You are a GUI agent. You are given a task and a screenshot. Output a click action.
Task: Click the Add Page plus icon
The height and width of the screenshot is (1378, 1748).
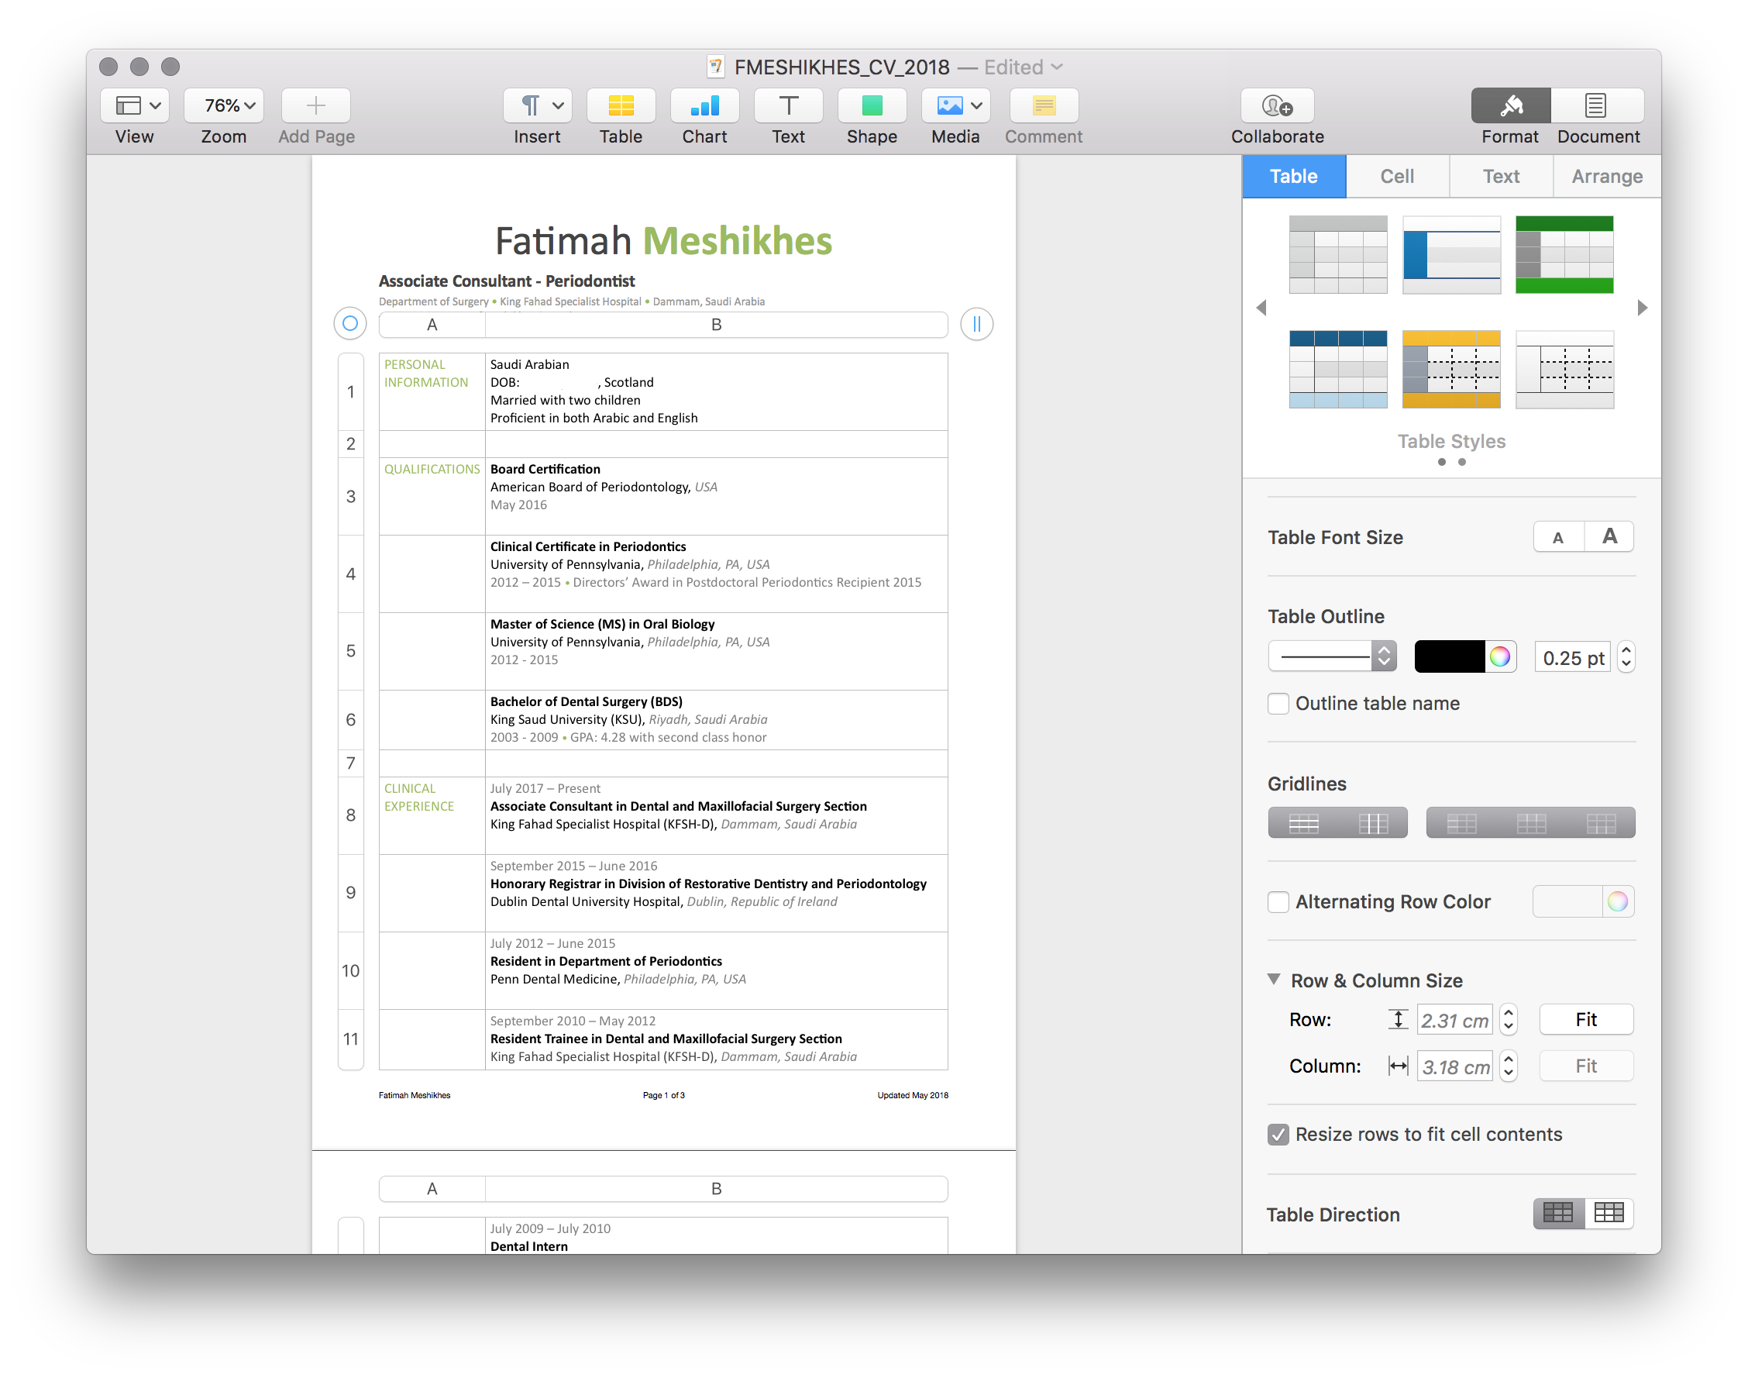pos(315,105)
